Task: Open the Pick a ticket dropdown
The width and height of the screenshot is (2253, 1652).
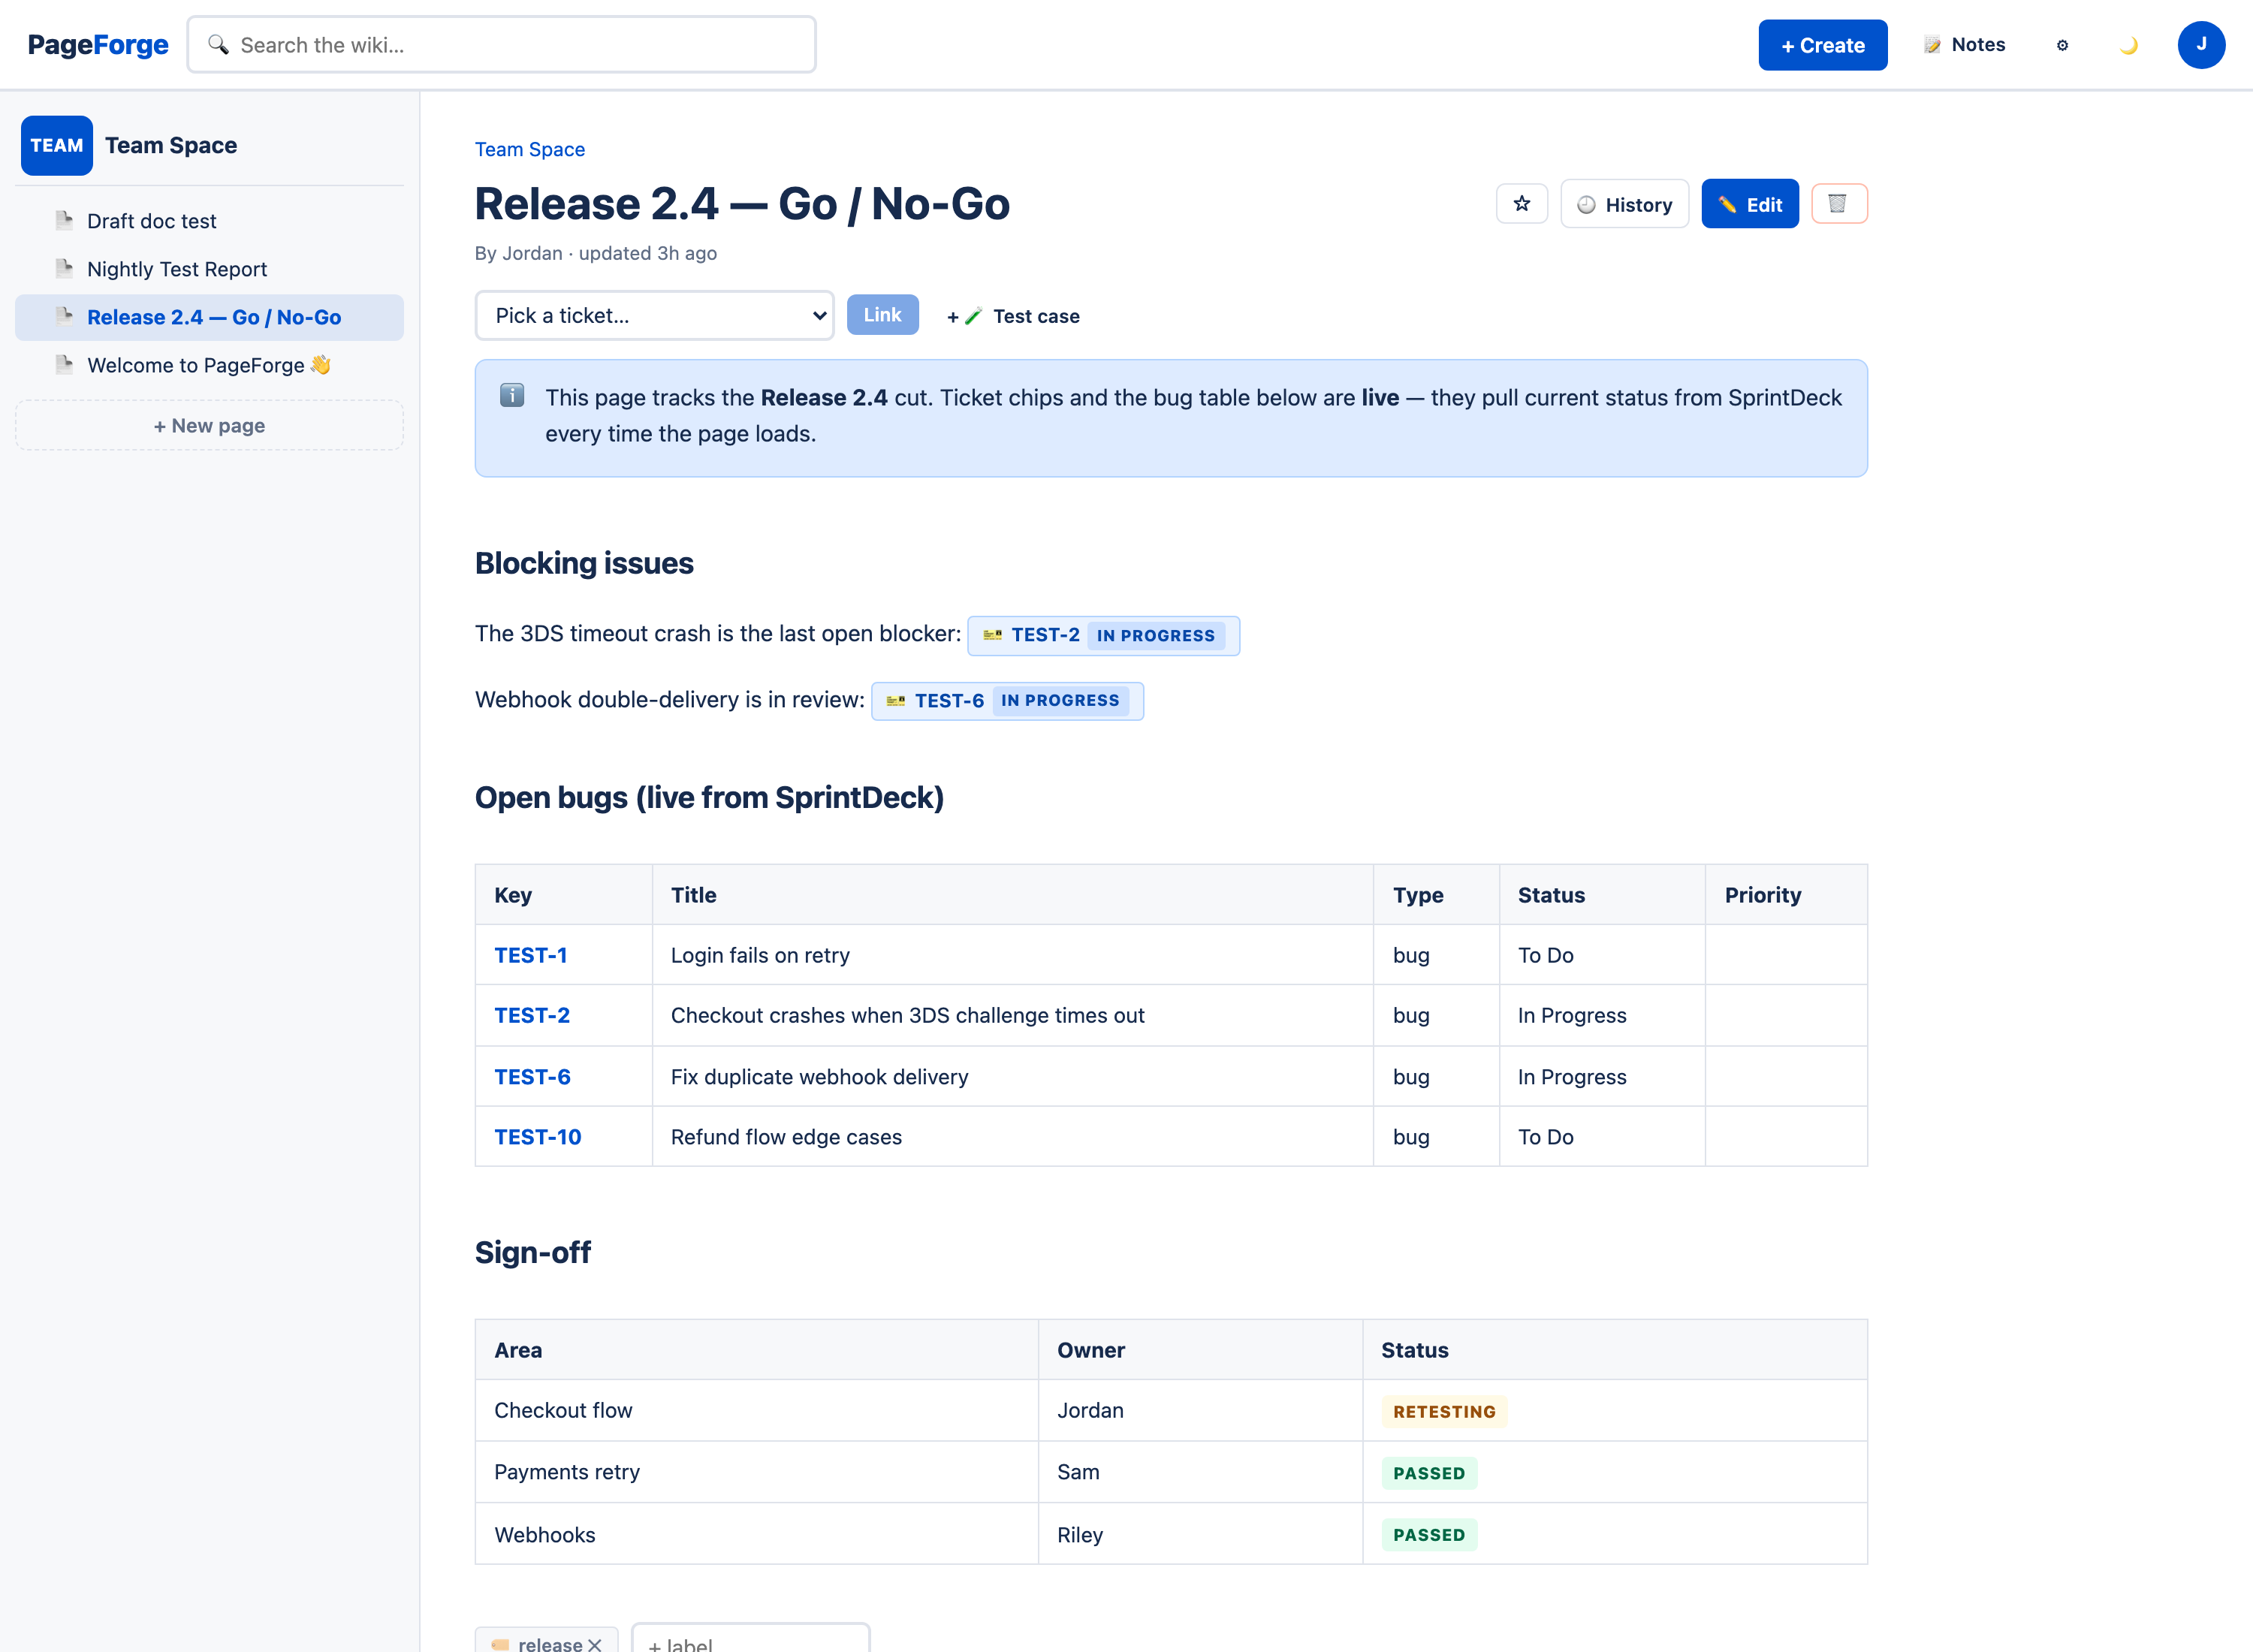Action: click(x=655, y=316)
